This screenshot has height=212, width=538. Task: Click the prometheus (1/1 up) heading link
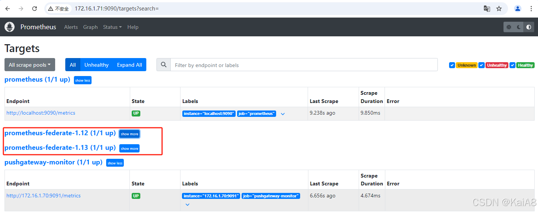click(37, 79)
